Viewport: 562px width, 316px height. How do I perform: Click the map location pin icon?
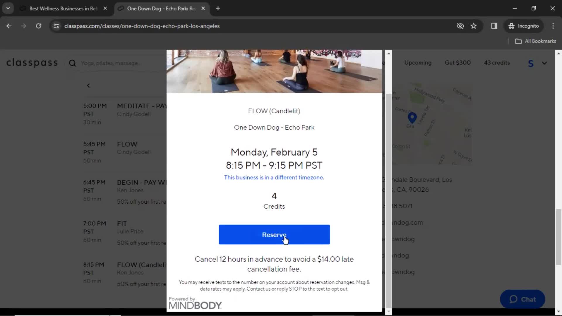click(x=412, y=118)
